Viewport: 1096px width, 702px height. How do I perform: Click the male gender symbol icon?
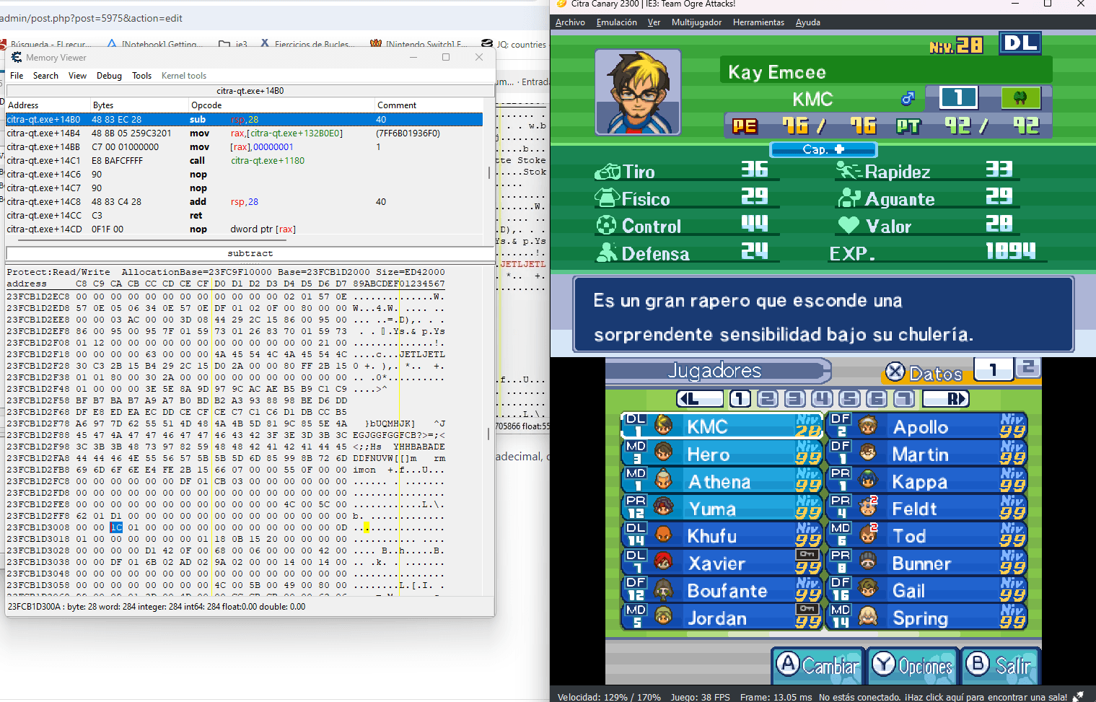[908, 97]
